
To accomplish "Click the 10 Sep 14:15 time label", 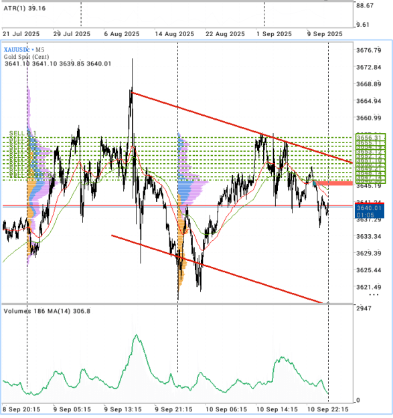I will pos(277,409).
